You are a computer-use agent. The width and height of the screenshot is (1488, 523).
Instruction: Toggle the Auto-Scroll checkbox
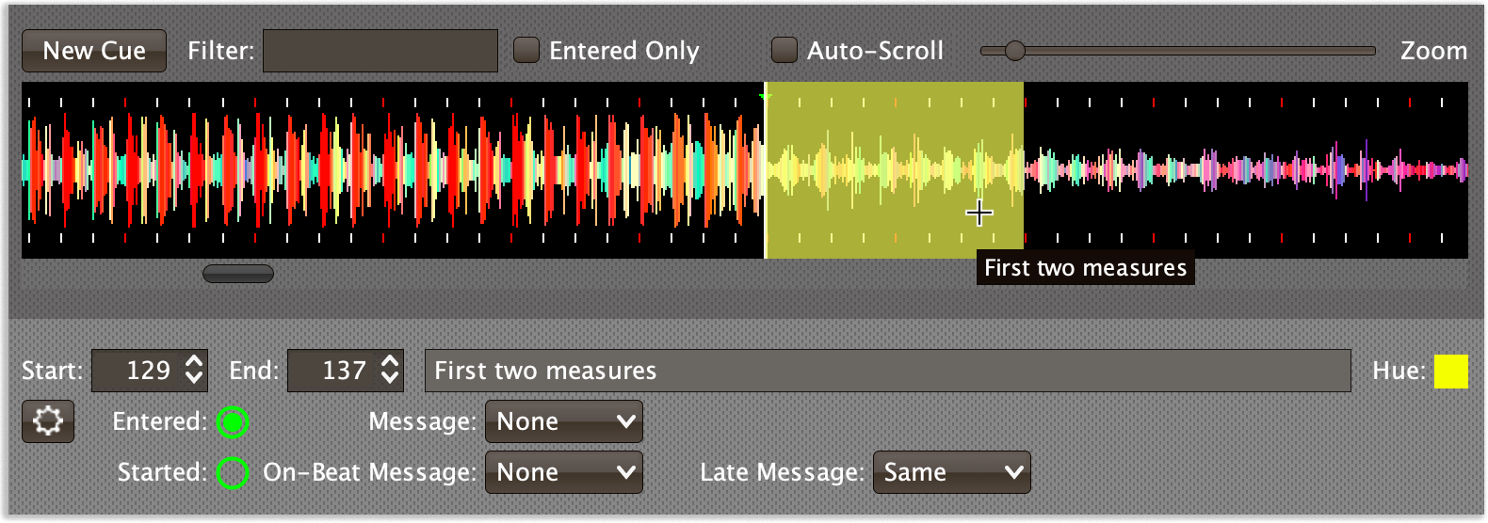coord(784,50)
